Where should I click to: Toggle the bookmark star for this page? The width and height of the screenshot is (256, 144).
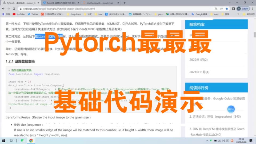[227, 9]
